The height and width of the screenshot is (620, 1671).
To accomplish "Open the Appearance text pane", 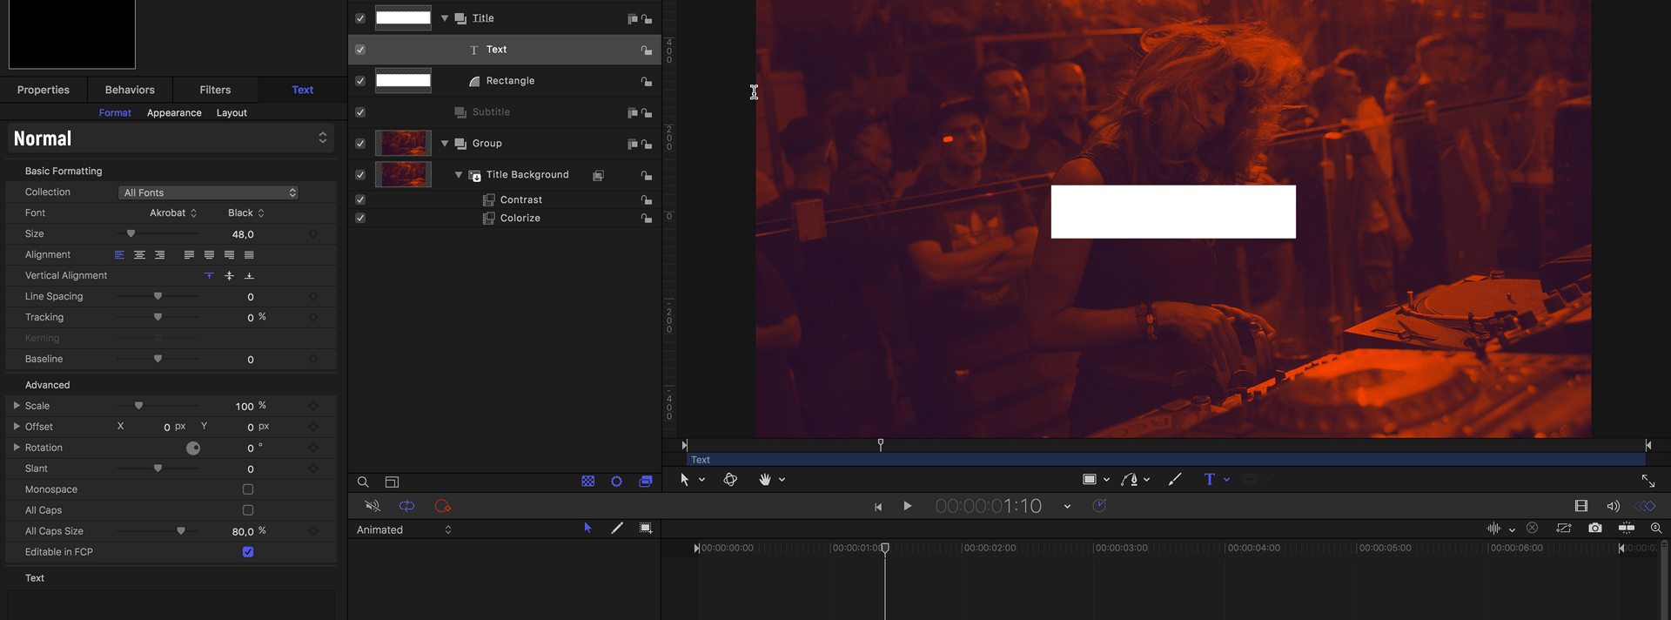I will coord(174,113).
